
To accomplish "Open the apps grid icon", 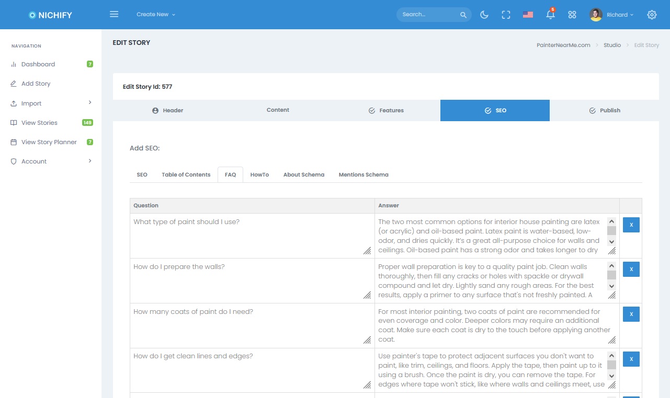I will tap(572, 15).
